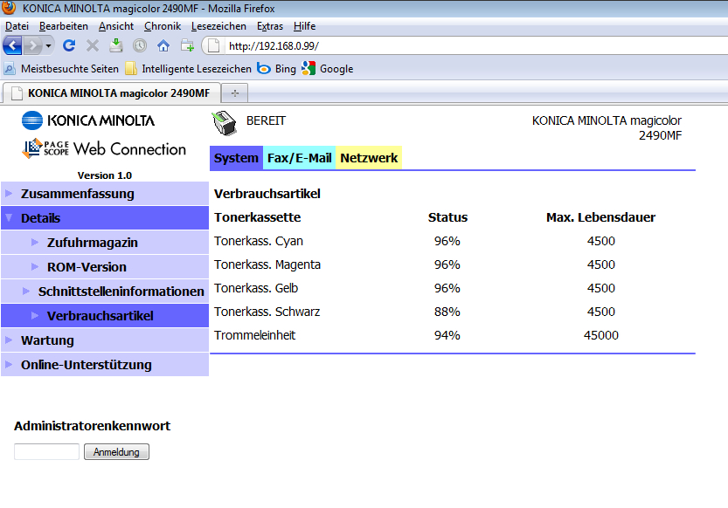Click the Status column header
Viewport: 728px width, 508px height.
tap(447, 217)
